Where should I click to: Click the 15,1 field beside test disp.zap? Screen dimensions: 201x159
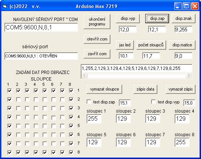(125, 103)
